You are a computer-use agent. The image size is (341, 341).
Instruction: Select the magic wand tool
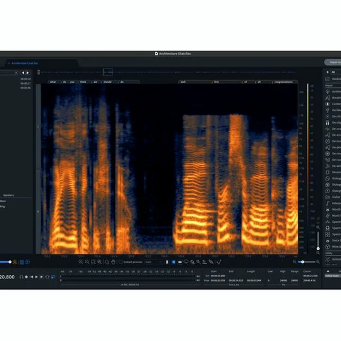[x=198, y=262]
